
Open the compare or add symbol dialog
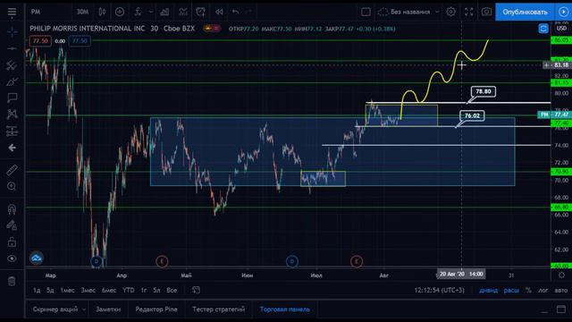coord(120,12)
